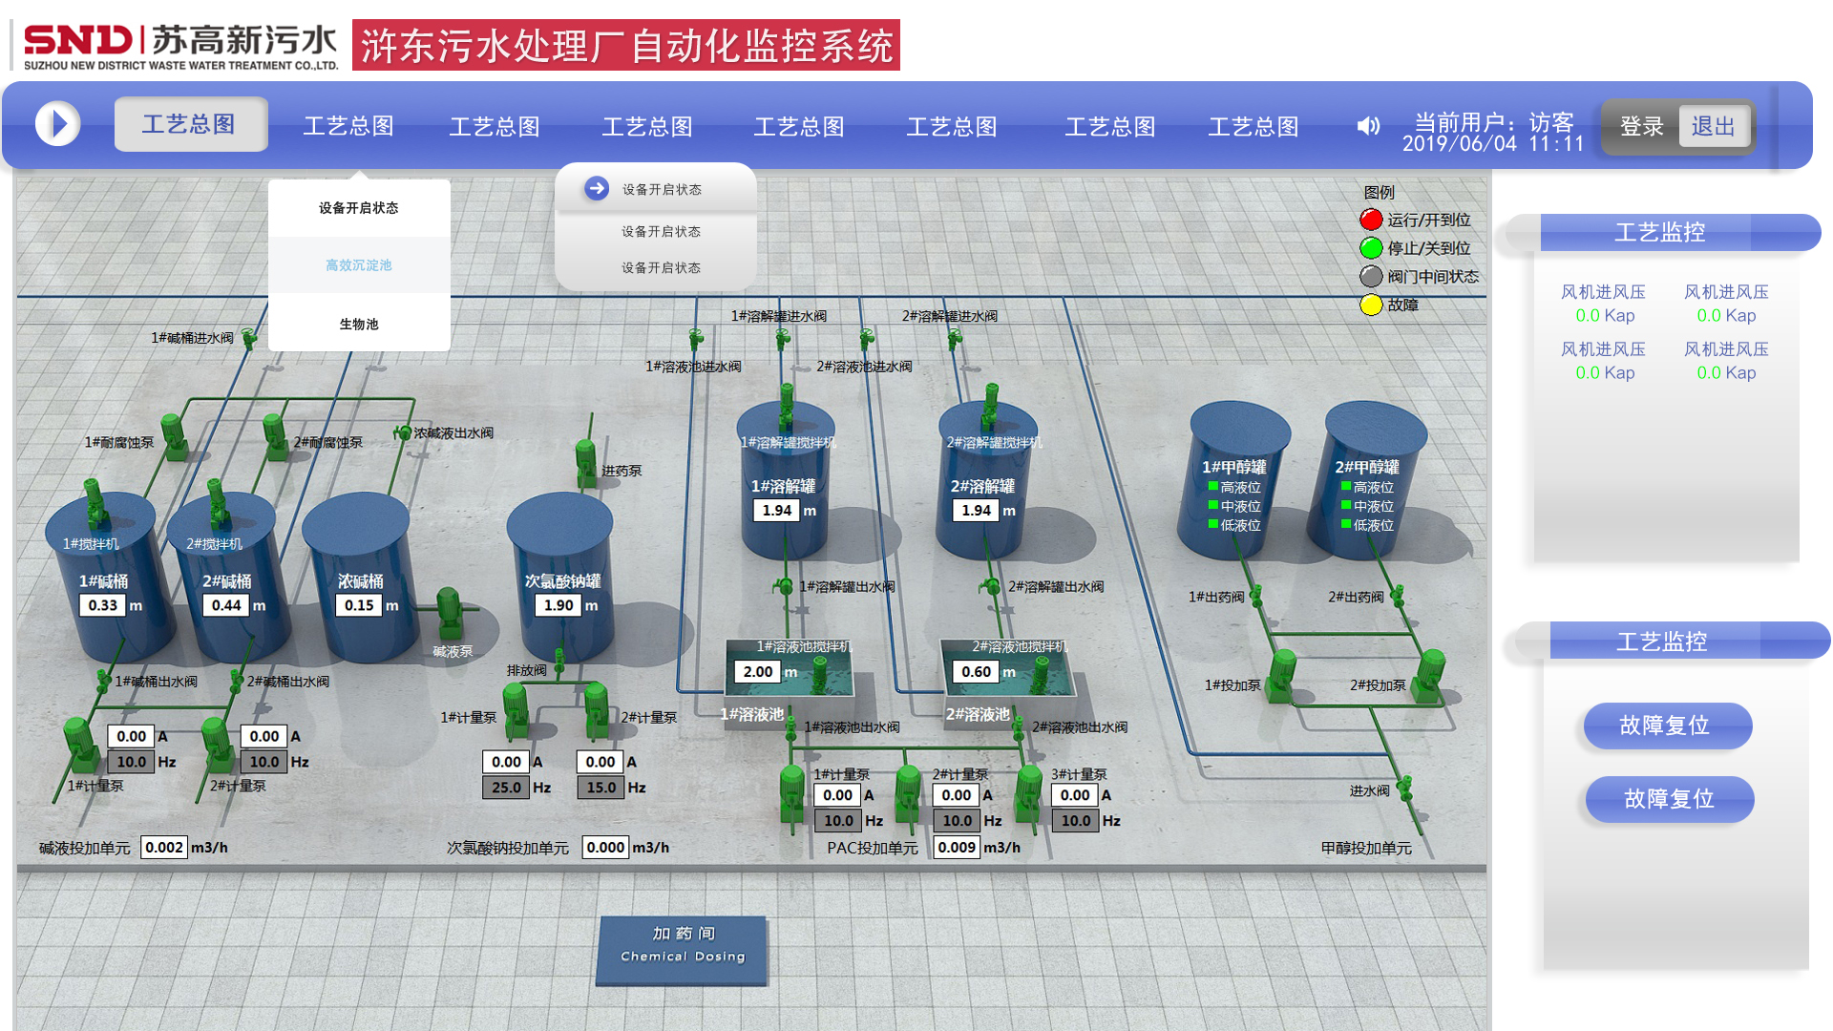Viewport: 1833px width, 1031px height.
Task: Toggle the 进水阀 valve near 甲醇投加单元
Action: [1404, 789]
